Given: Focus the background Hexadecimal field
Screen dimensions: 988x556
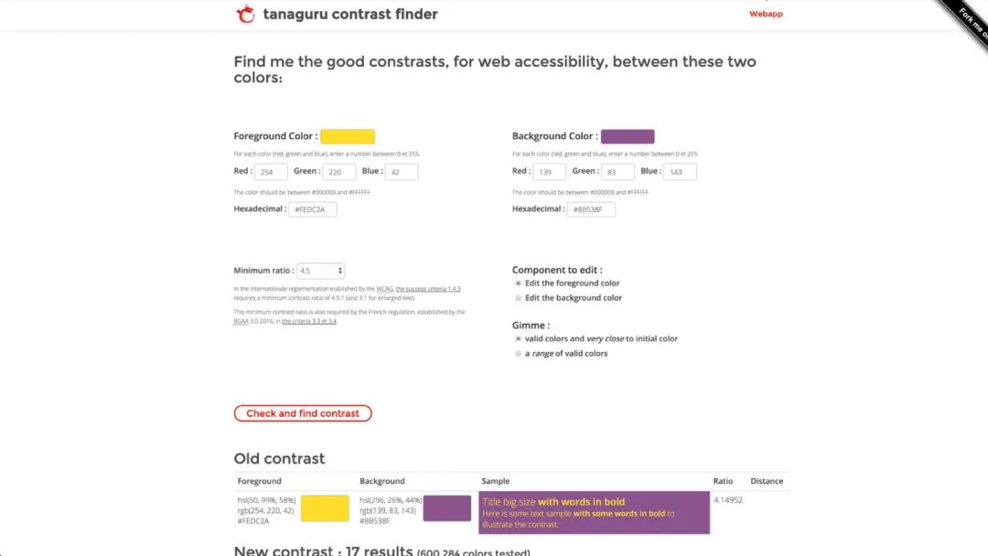Looking at the screenshot, I should 591,209.
